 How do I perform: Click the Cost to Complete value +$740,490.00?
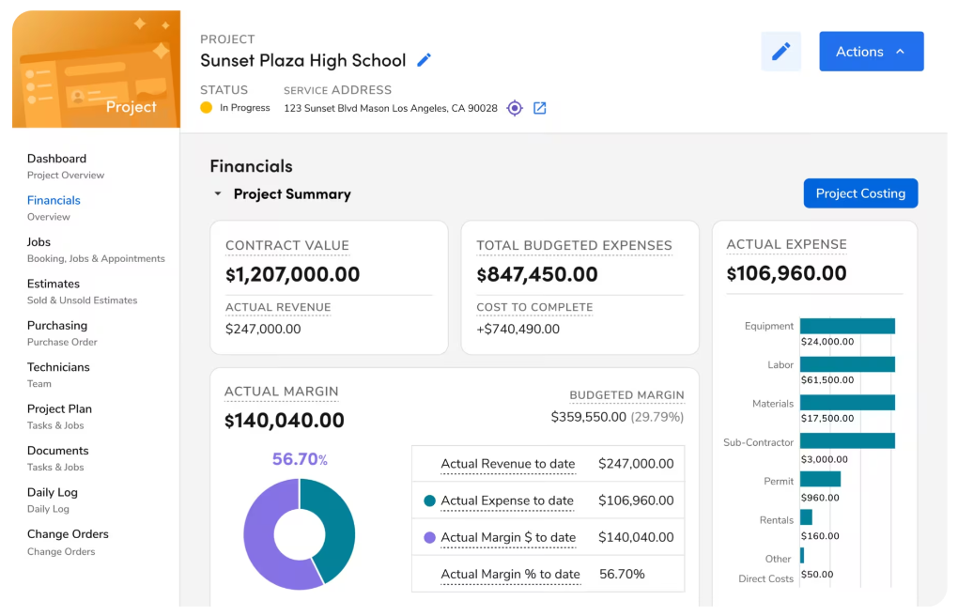[518, 329]
